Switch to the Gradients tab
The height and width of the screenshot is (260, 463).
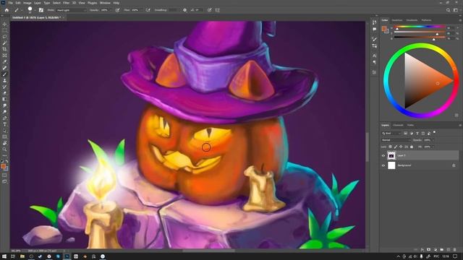(x=412, y=20)
